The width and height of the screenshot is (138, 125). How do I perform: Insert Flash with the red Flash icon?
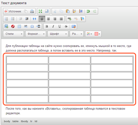point(13,26)
